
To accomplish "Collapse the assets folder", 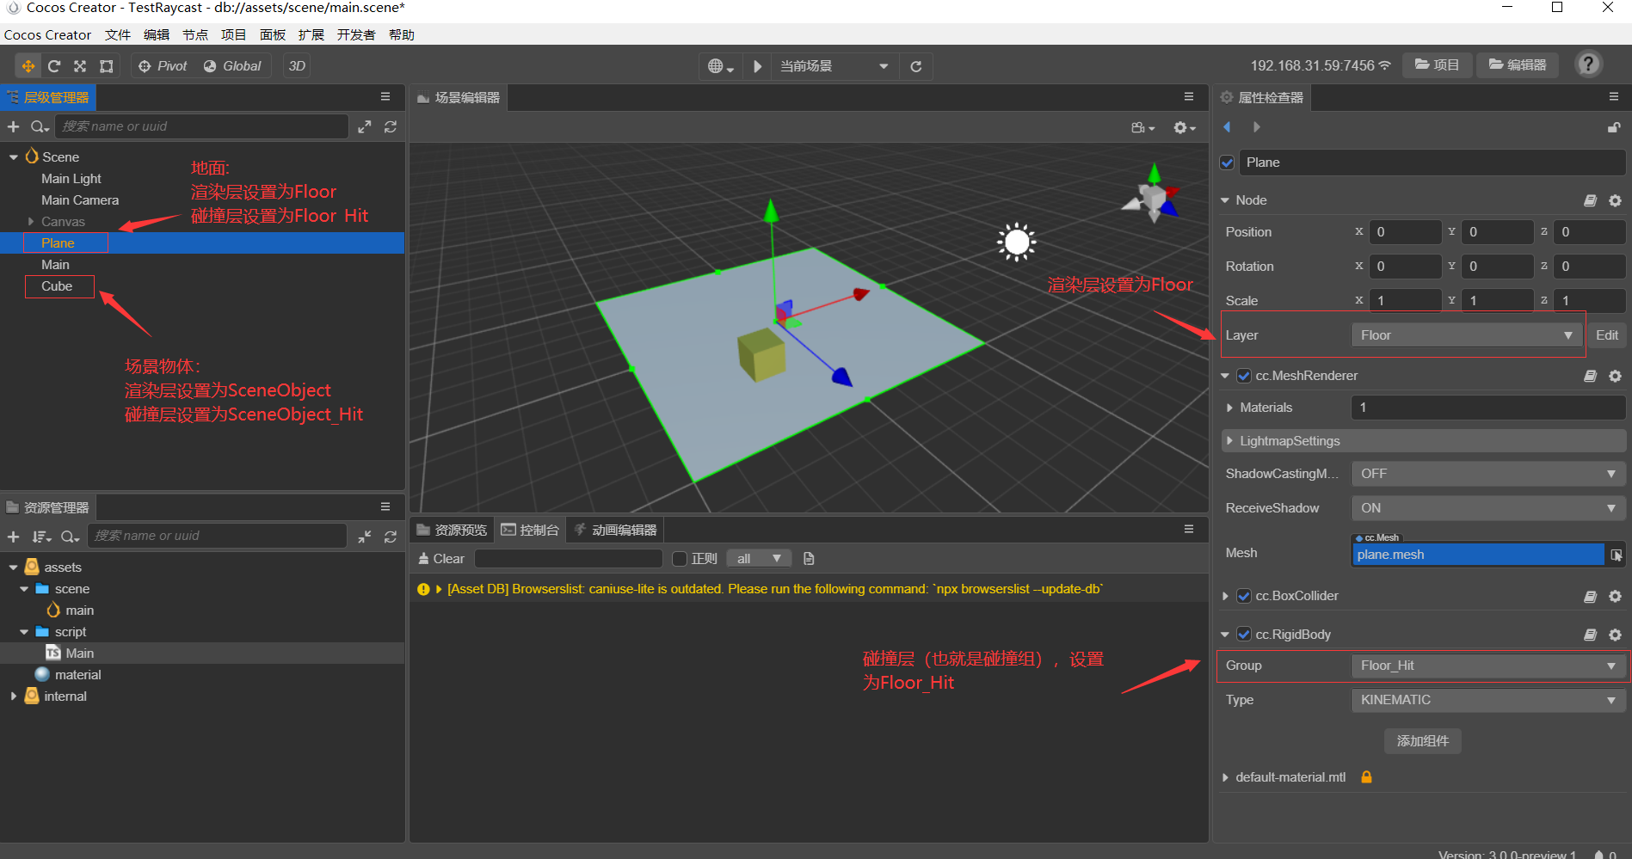I will click(14, 568).
